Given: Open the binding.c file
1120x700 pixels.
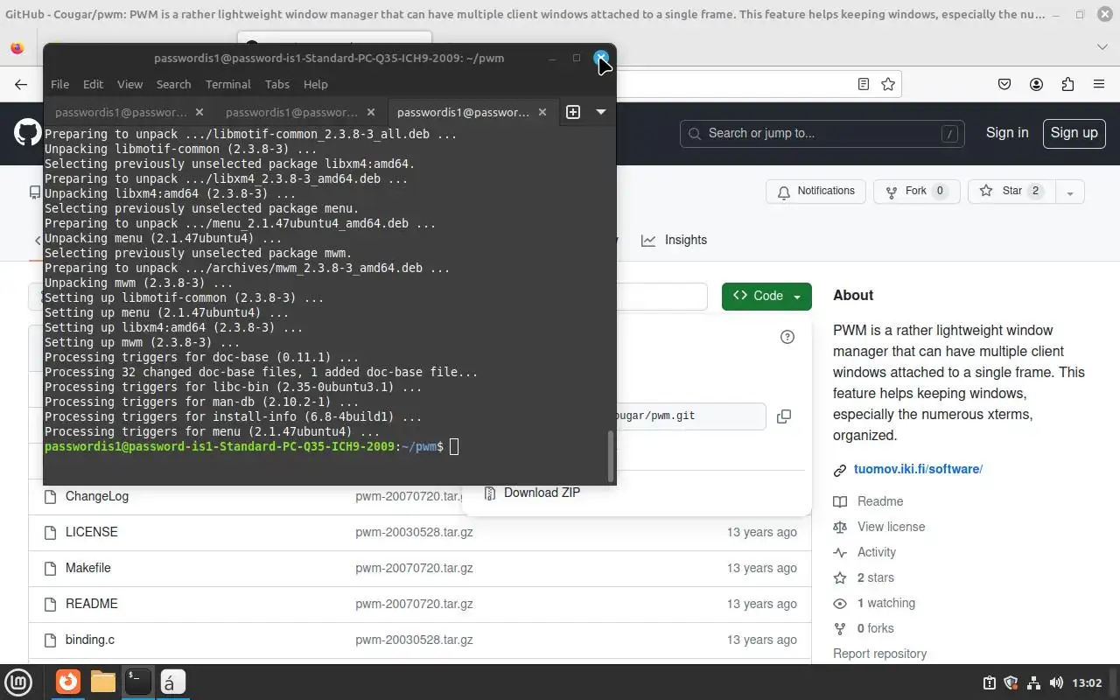Looking at the screenshot, I should pyautogui.click(x=90, y=640).
